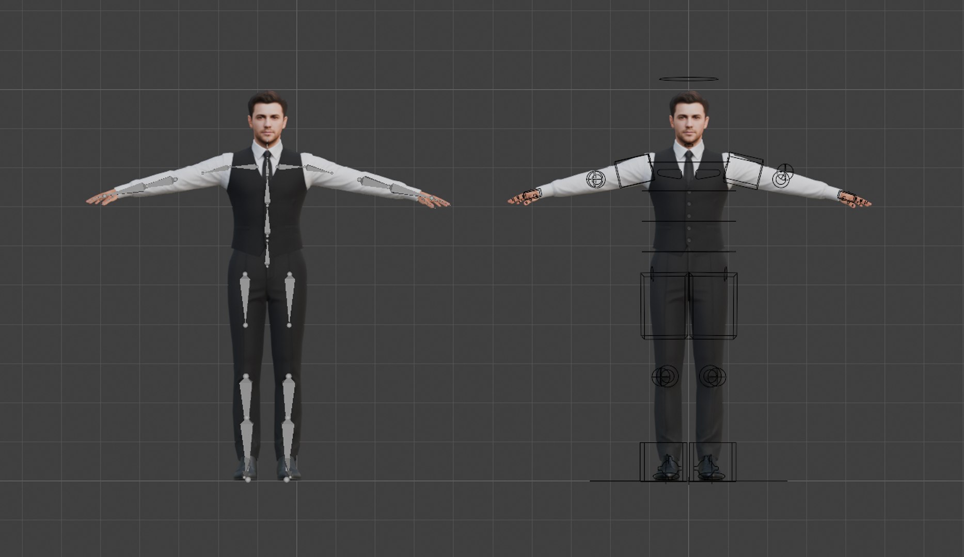Select the viewer-left chest capsule control on the rigged character

pos(670,174)
